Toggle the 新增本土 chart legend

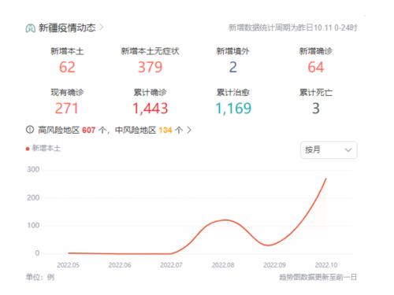coord(43,148)
